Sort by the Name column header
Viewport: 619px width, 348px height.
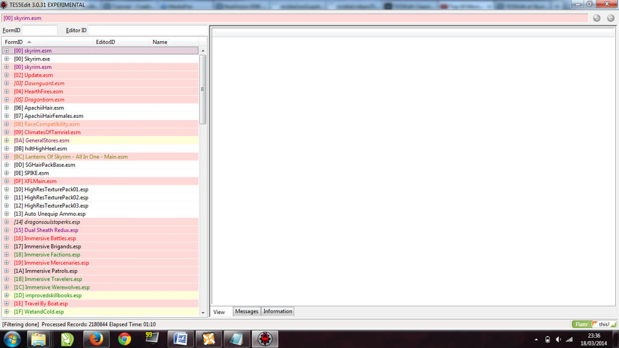click(174, 42)
